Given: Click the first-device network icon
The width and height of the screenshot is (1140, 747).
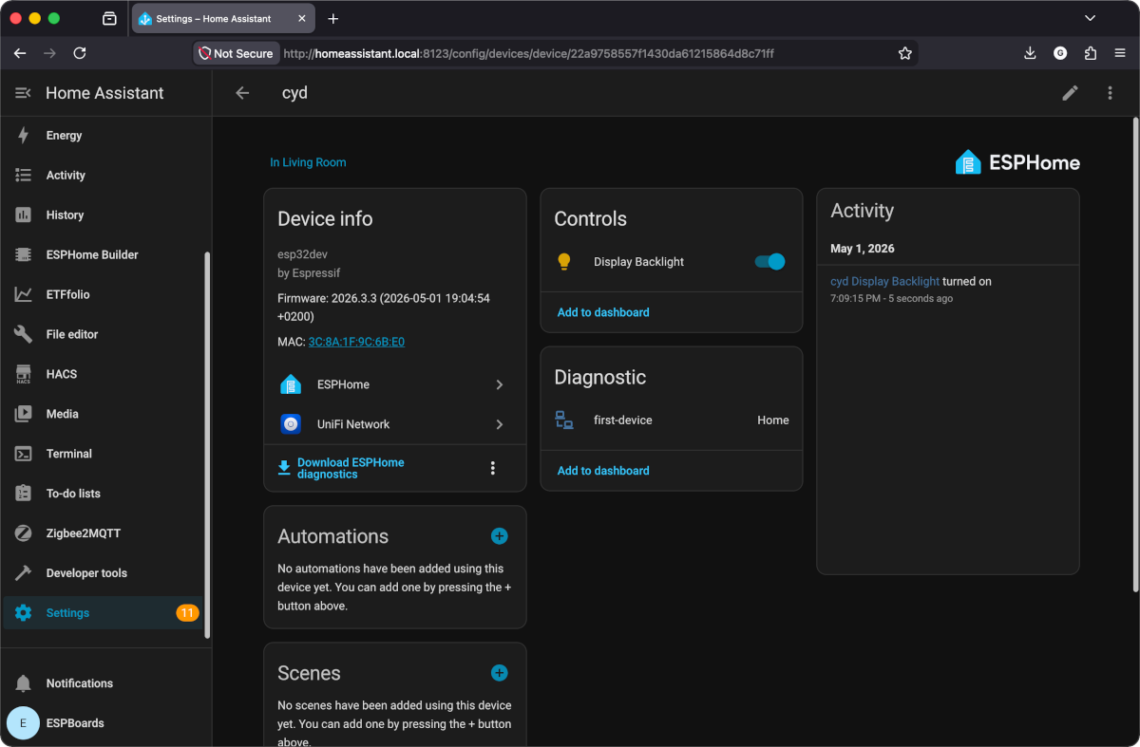Looking at the screenshot, I should (564, 420).
